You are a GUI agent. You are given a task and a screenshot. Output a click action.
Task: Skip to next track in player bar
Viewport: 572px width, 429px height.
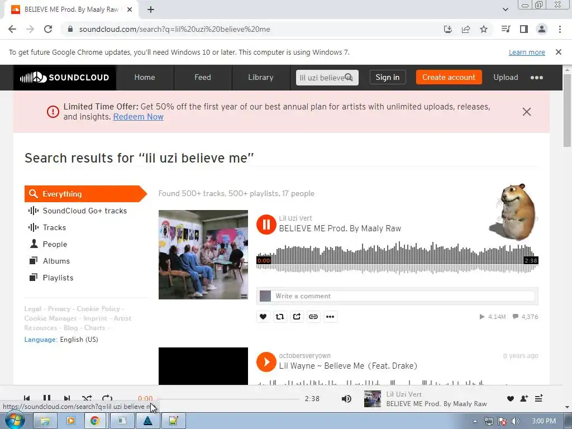[x=67, y=398]
